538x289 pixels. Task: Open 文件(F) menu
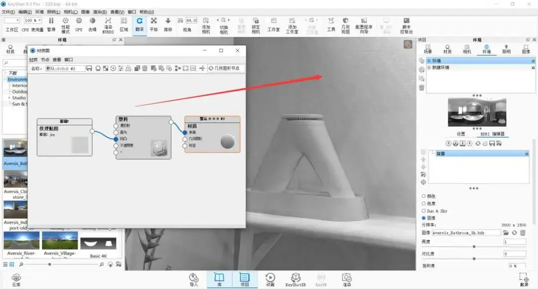click(x=8, y=12)
